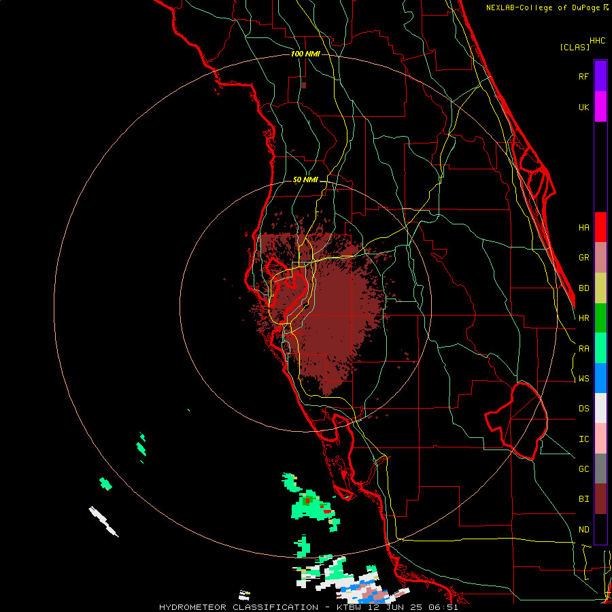Screen dimensions: 612x612
Task: Select the dusty pink GR legend swatch
Action: click(x=600, y=258)
